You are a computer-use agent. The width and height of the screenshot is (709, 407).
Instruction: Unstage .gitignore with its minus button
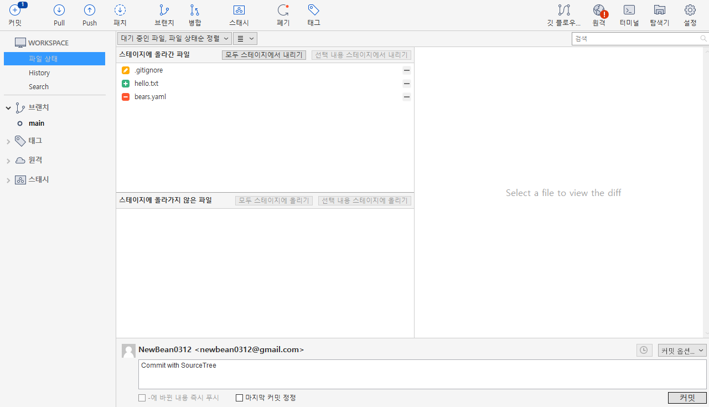[407, 70]
